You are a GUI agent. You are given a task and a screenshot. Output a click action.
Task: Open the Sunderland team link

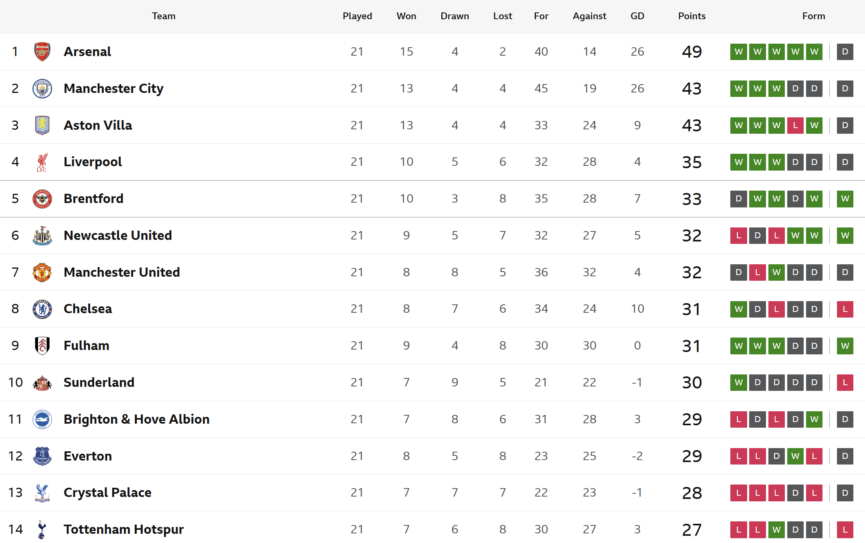click(99, 382)
